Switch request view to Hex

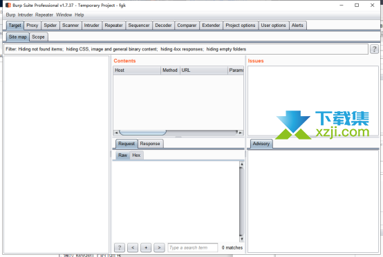[x=136, y=155]
